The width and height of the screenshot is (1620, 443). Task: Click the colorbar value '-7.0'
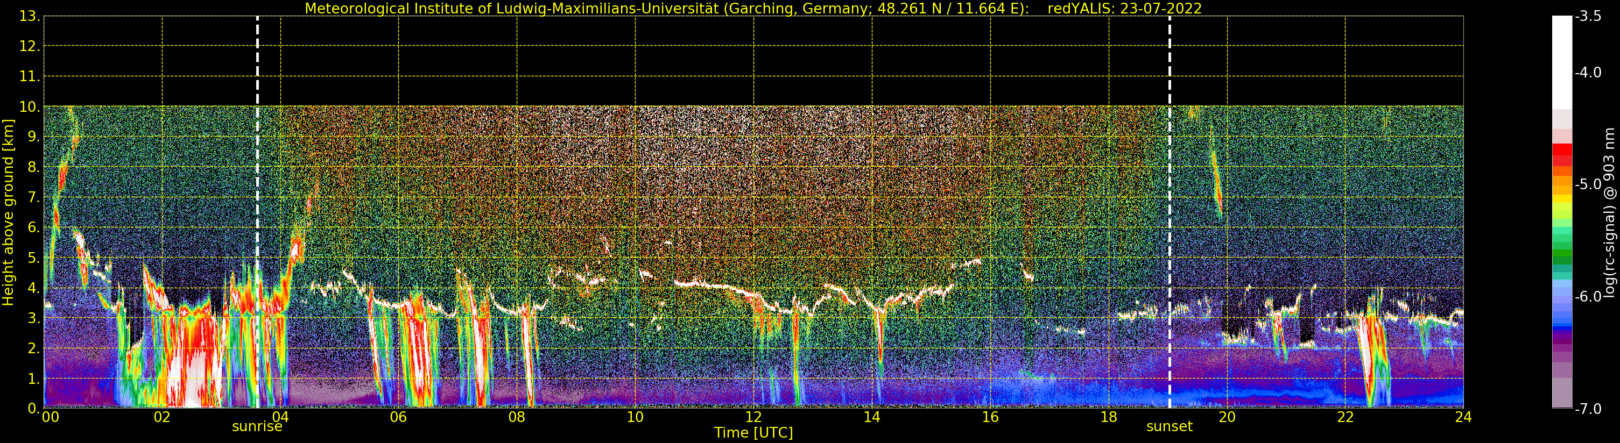click(1588, 409)
